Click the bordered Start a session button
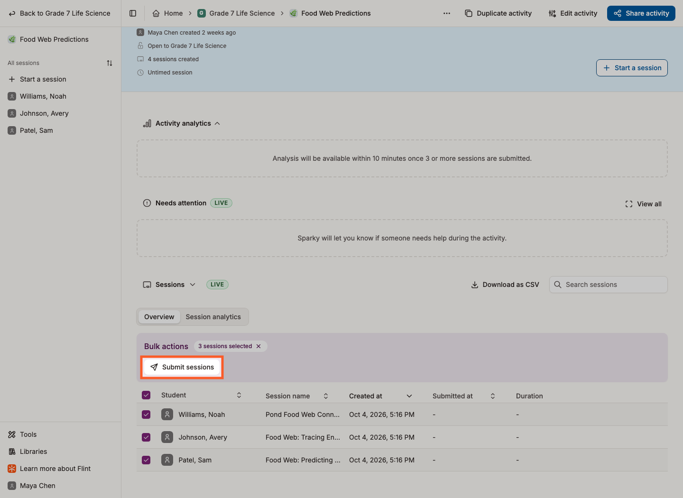683x498 pixels. click(632, 68)
